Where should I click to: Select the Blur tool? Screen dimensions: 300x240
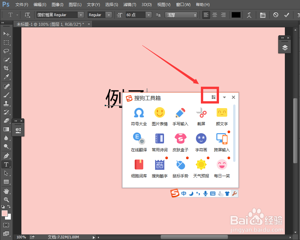click(6, 138)
